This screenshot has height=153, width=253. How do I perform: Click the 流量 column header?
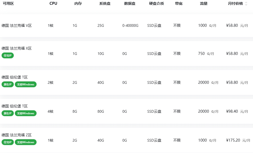[204, 3]
